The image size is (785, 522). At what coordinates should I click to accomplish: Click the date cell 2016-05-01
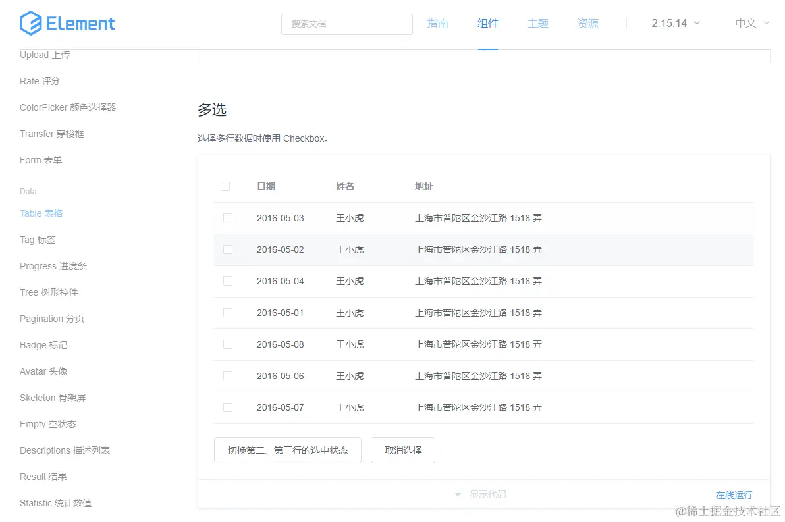tap(281, 312)
